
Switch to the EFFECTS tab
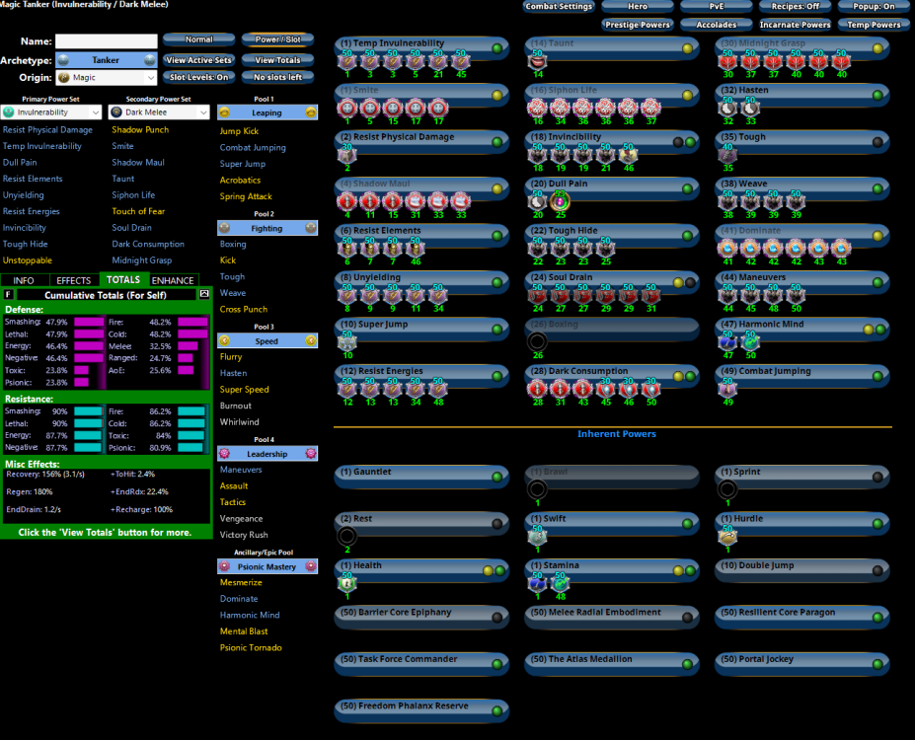coord(73,280)
